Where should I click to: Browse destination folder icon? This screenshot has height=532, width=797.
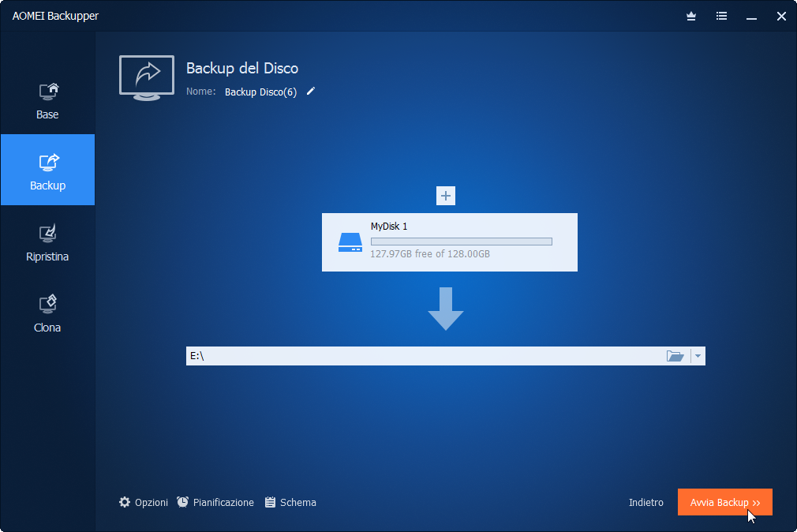click(x=675, y=356)
